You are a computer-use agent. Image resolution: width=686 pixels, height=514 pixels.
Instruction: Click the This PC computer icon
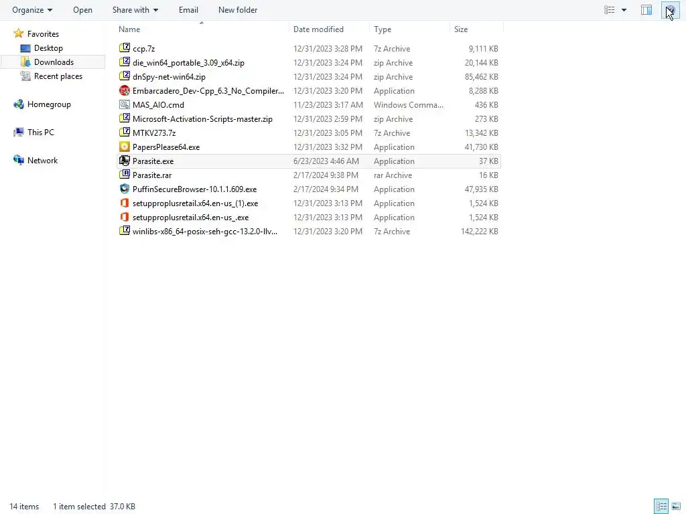pyautogui.click(x=18, y=132)
